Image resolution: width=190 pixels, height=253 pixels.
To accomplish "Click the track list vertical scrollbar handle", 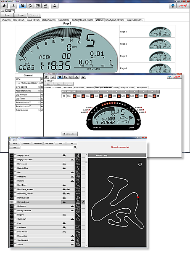I will (86, 162).
